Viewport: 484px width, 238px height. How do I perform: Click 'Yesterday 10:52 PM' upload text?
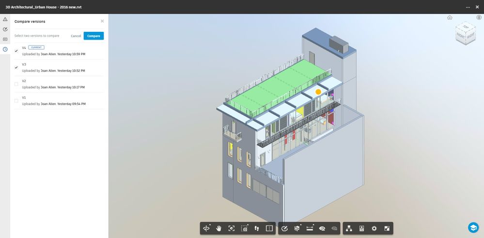click(71, 70)
